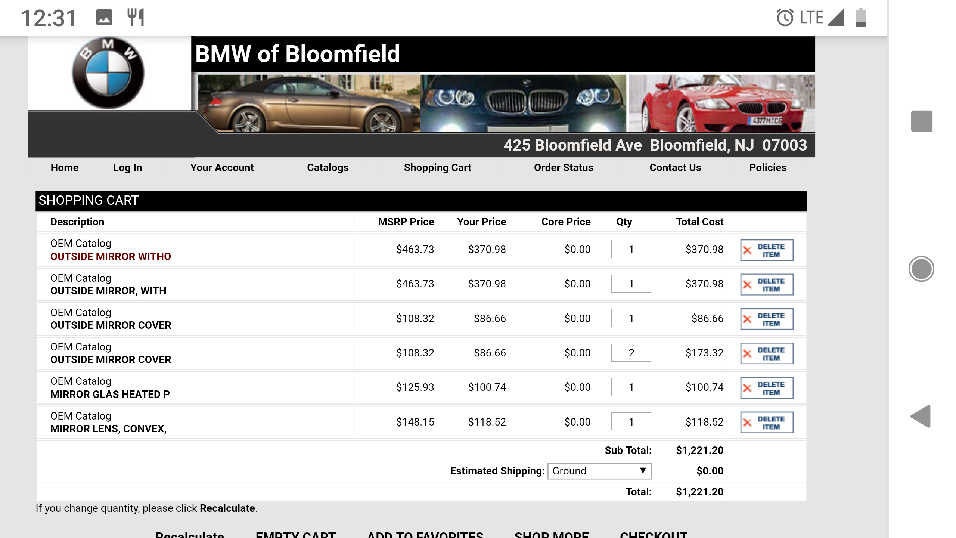Delete OUTSIDE MIRROR COVER with quantity 2
The image size is (956, 538).
coord(767,353)
